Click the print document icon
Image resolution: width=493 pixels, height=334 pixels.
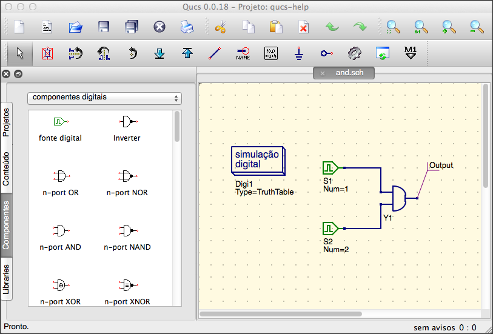click(x=187, y=27)
